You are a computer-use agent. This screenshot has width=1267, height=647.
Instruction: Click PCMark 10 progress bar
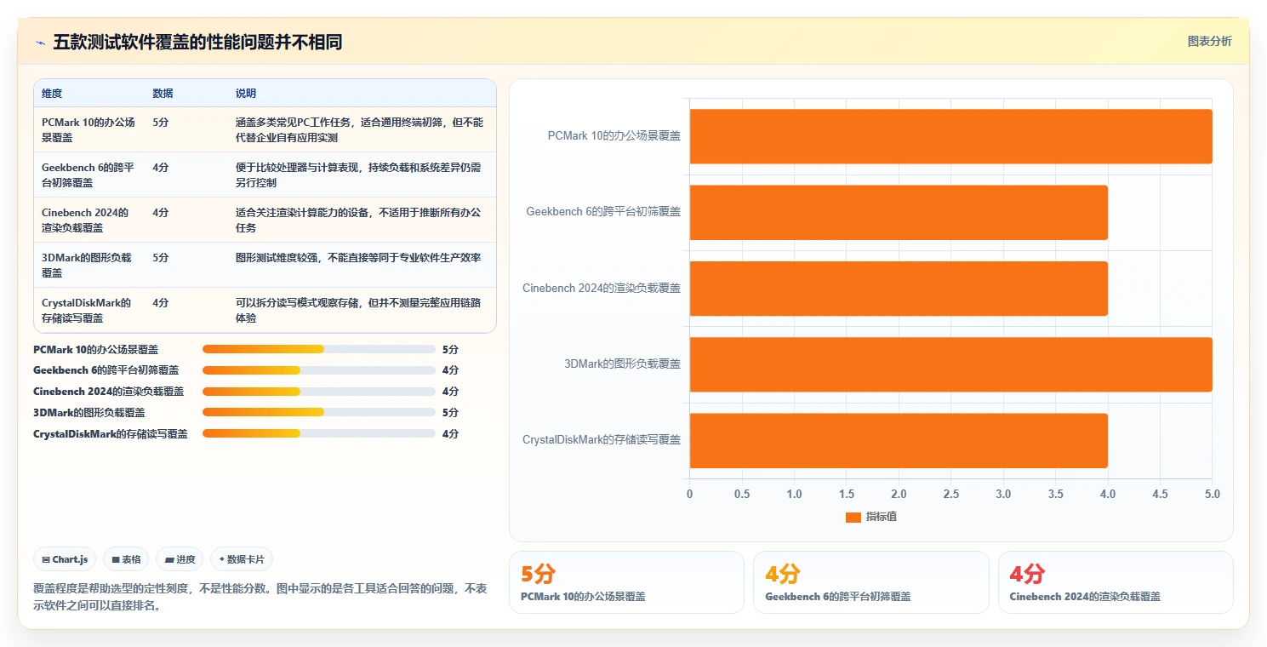pyautogui.click(x=319, y=349)
